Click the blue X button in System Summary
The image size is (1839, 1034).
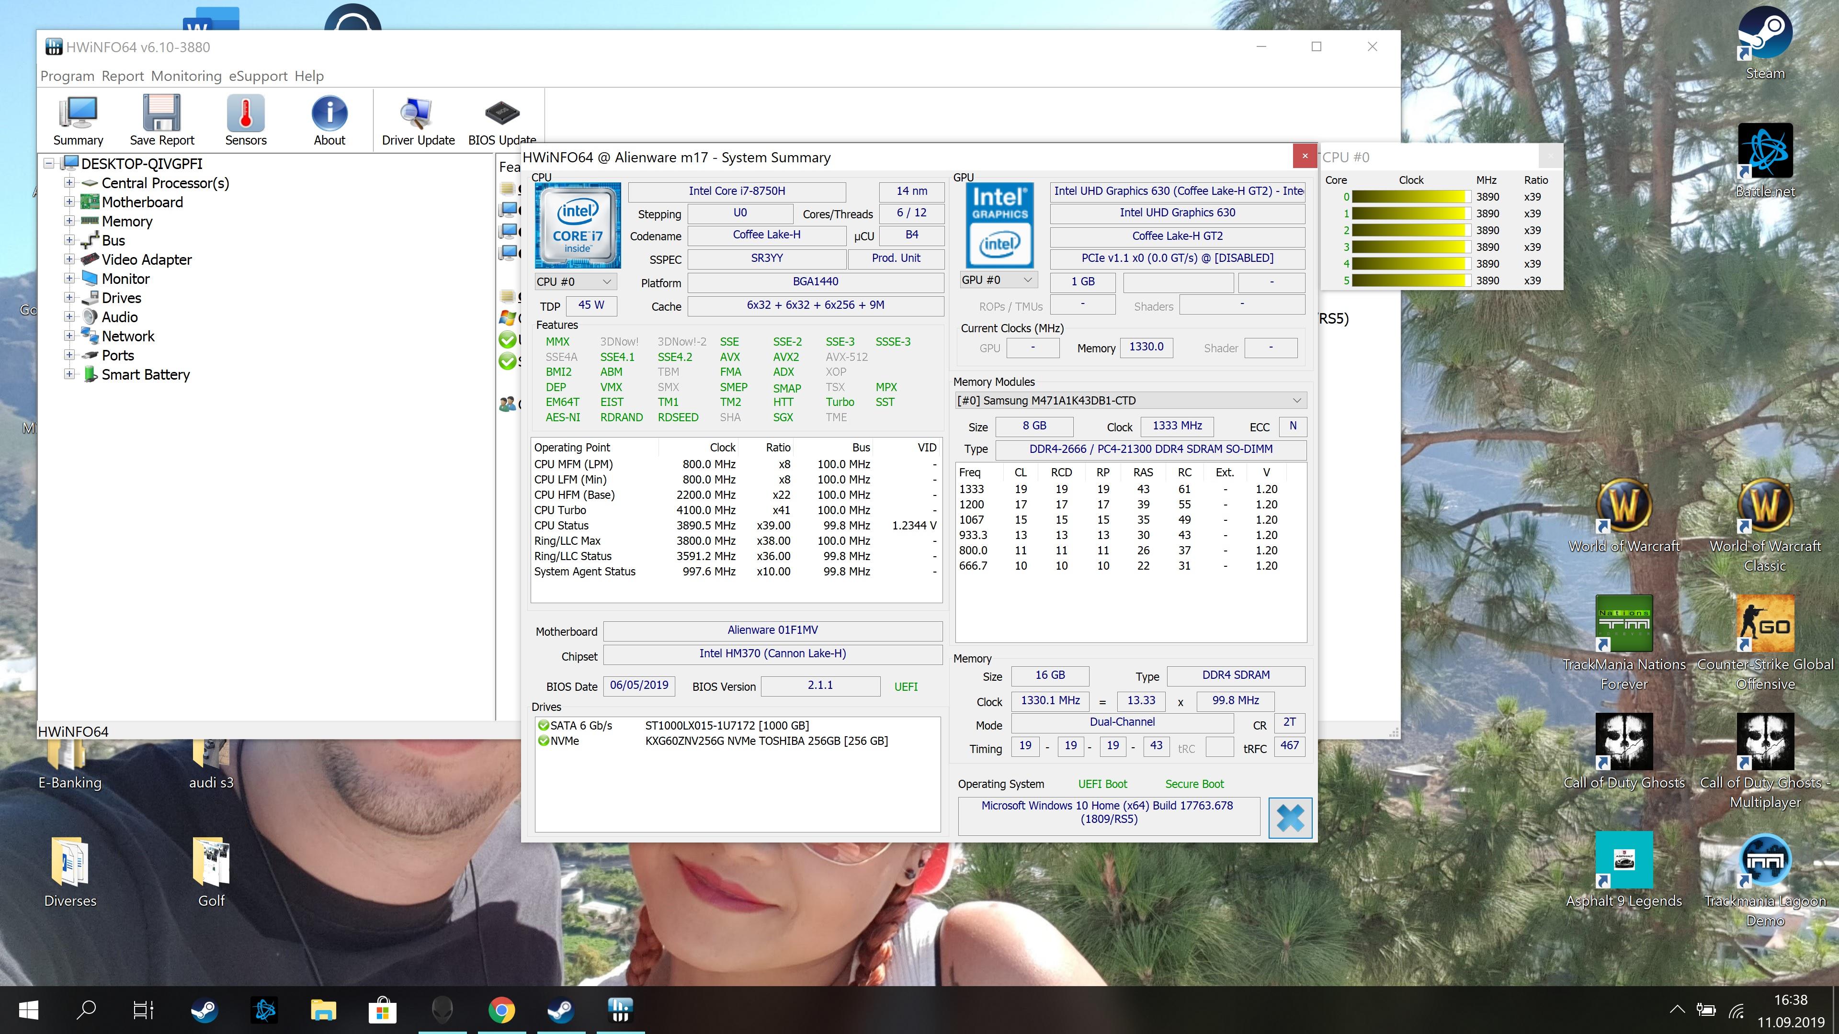1290,818
